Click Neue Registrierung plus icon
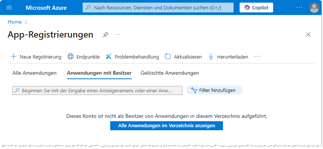 (13, 57)
